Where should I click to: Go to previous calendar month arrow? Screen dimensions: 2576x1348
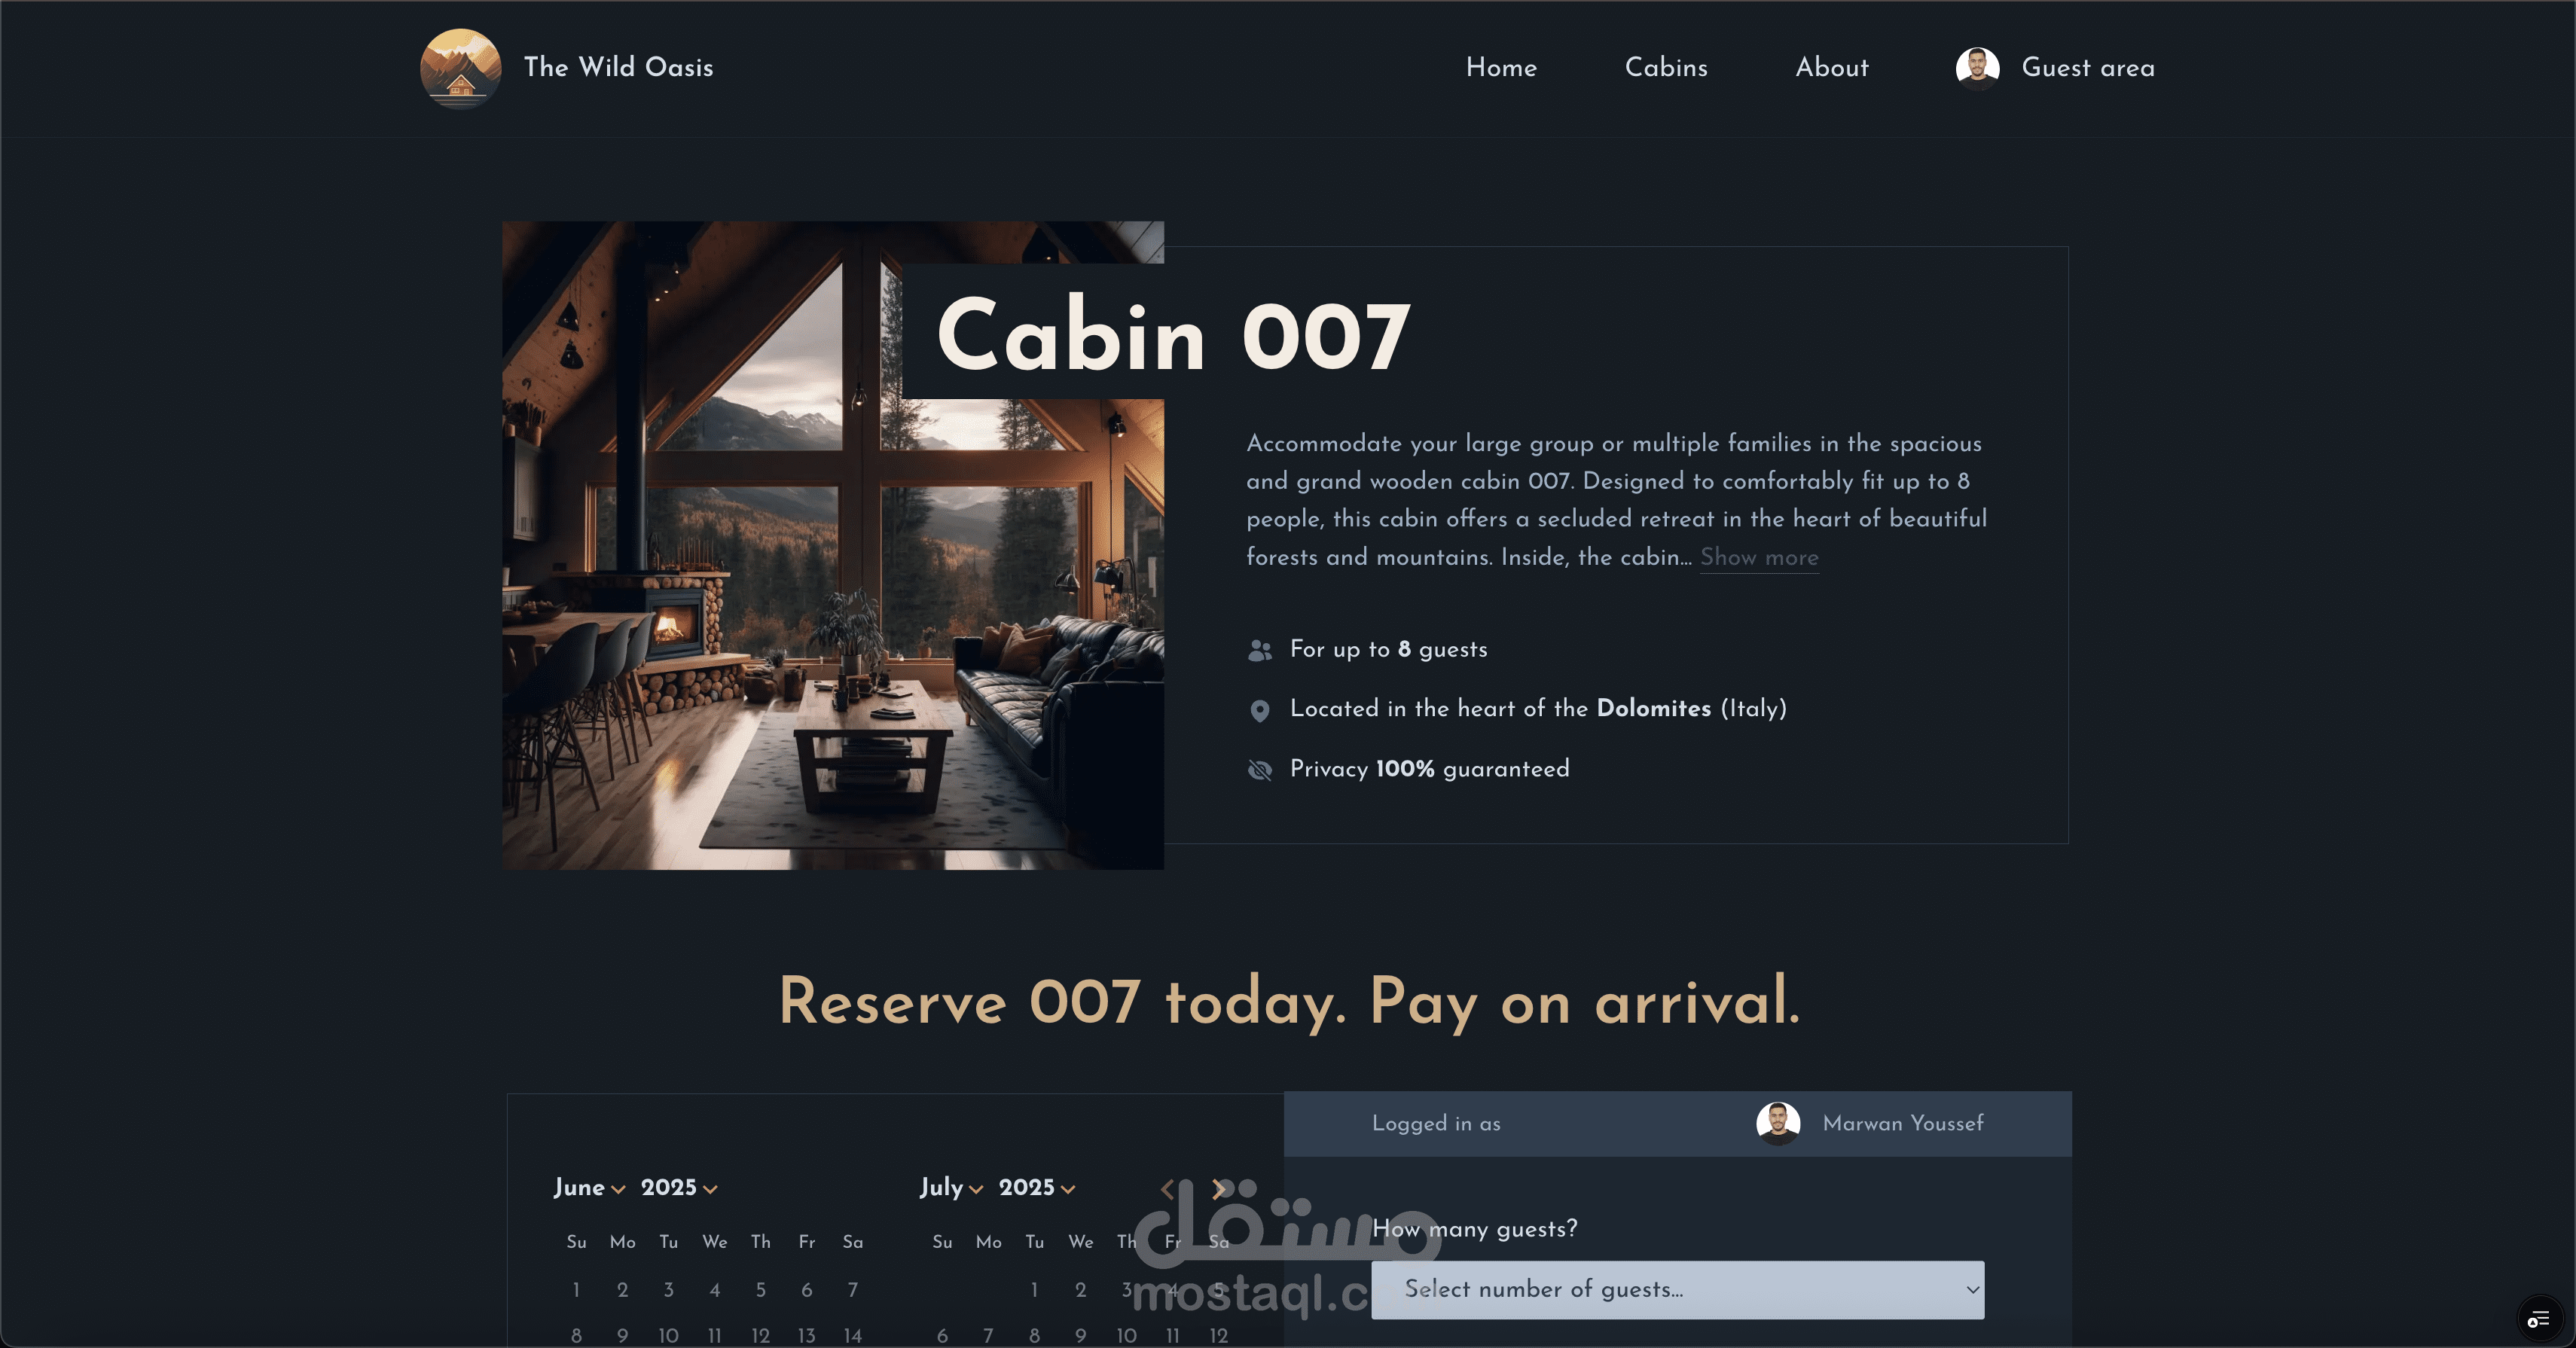(1167, 1189)
